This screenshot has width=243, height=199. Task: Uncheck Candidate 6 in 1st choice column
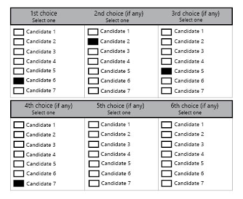pos(18,81)
